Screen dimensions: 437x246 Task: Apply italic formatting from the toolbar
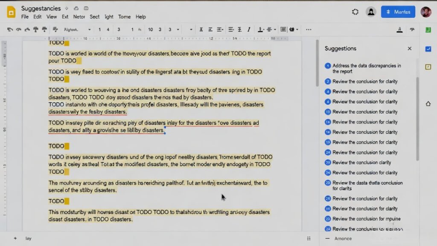[x=249, y=29]
